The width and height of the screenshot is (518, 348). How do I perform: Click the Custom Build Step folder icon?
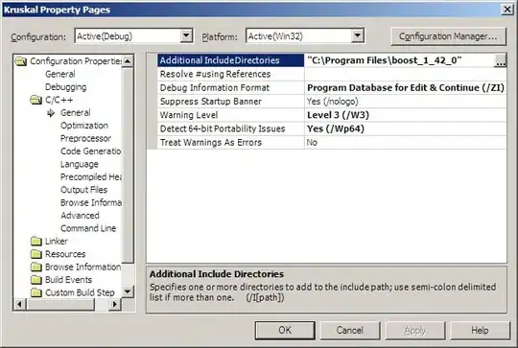pos(36,292)
